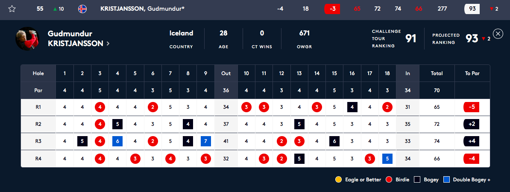Open Gudmundur Kristjansson's profile photo

27,39
